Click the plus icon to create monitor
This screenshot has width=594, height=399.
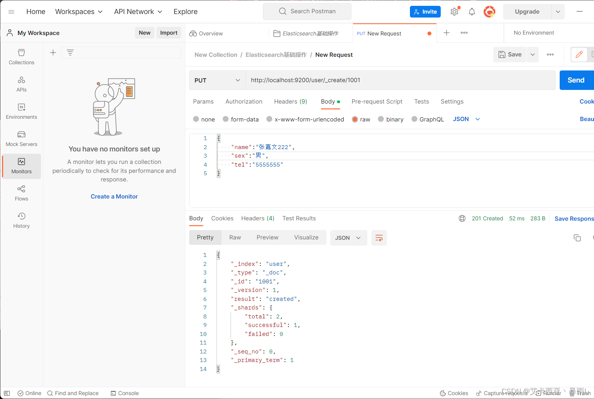coord(53,53)
